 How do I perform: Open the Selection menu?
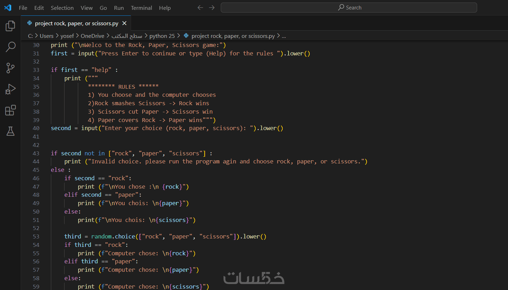(62, 8)
